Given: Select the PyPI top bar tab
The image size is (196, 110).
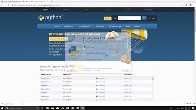Looking at the screenshot, I should tap(107, 9).
